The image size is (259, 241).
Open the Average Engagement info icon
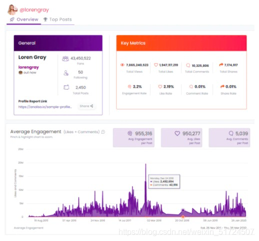(103, 132)
